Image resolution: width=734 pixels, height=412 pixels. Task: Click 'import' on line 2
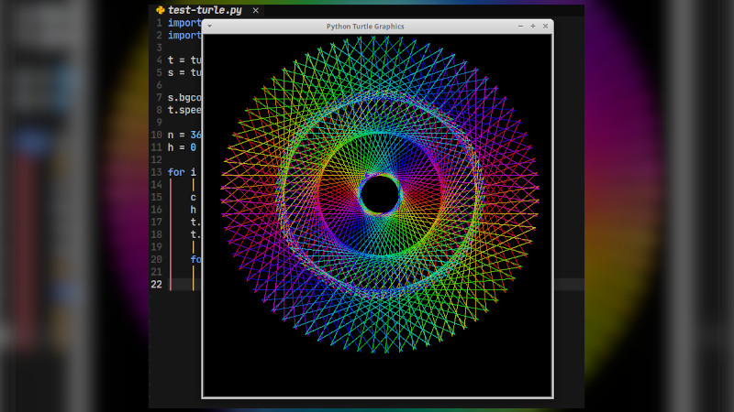(184, 35)
